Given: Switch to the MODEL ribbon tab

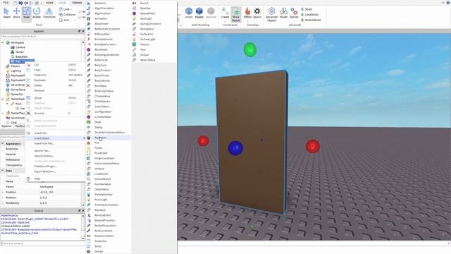Looking at the screenshot, I should pyautogui.click(x=63, y=3).
